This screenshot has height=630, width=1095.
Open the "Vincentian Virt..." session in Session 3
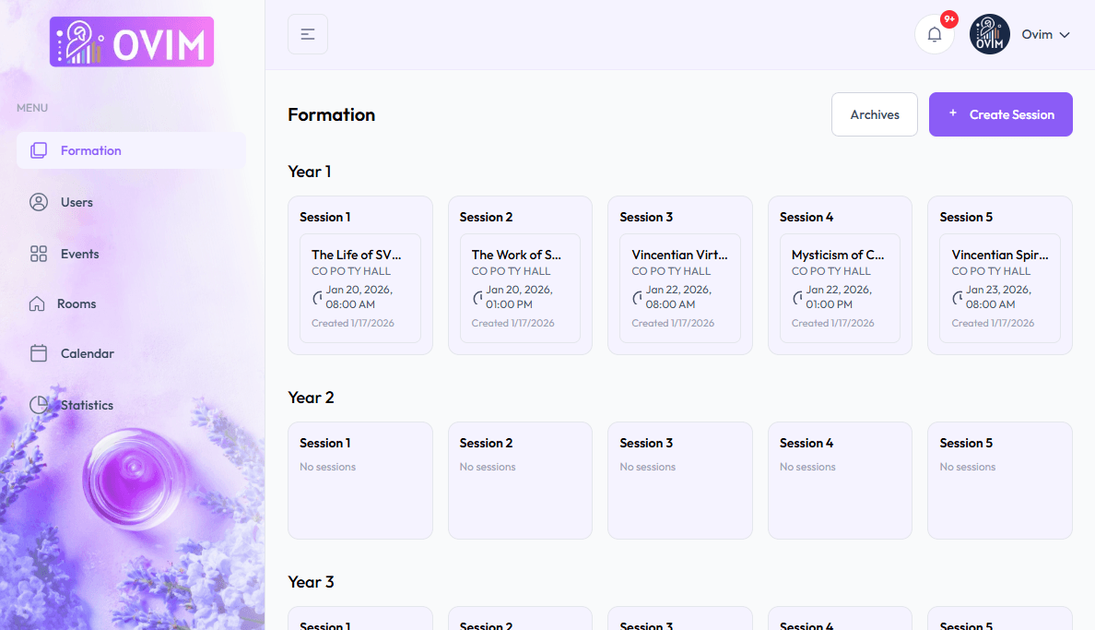[679, 288]
